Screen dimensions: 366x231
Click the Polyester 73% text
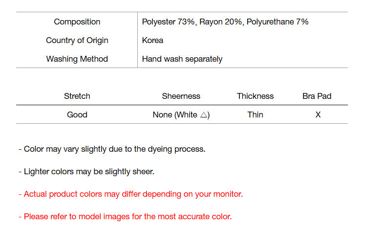coord(168,22)
